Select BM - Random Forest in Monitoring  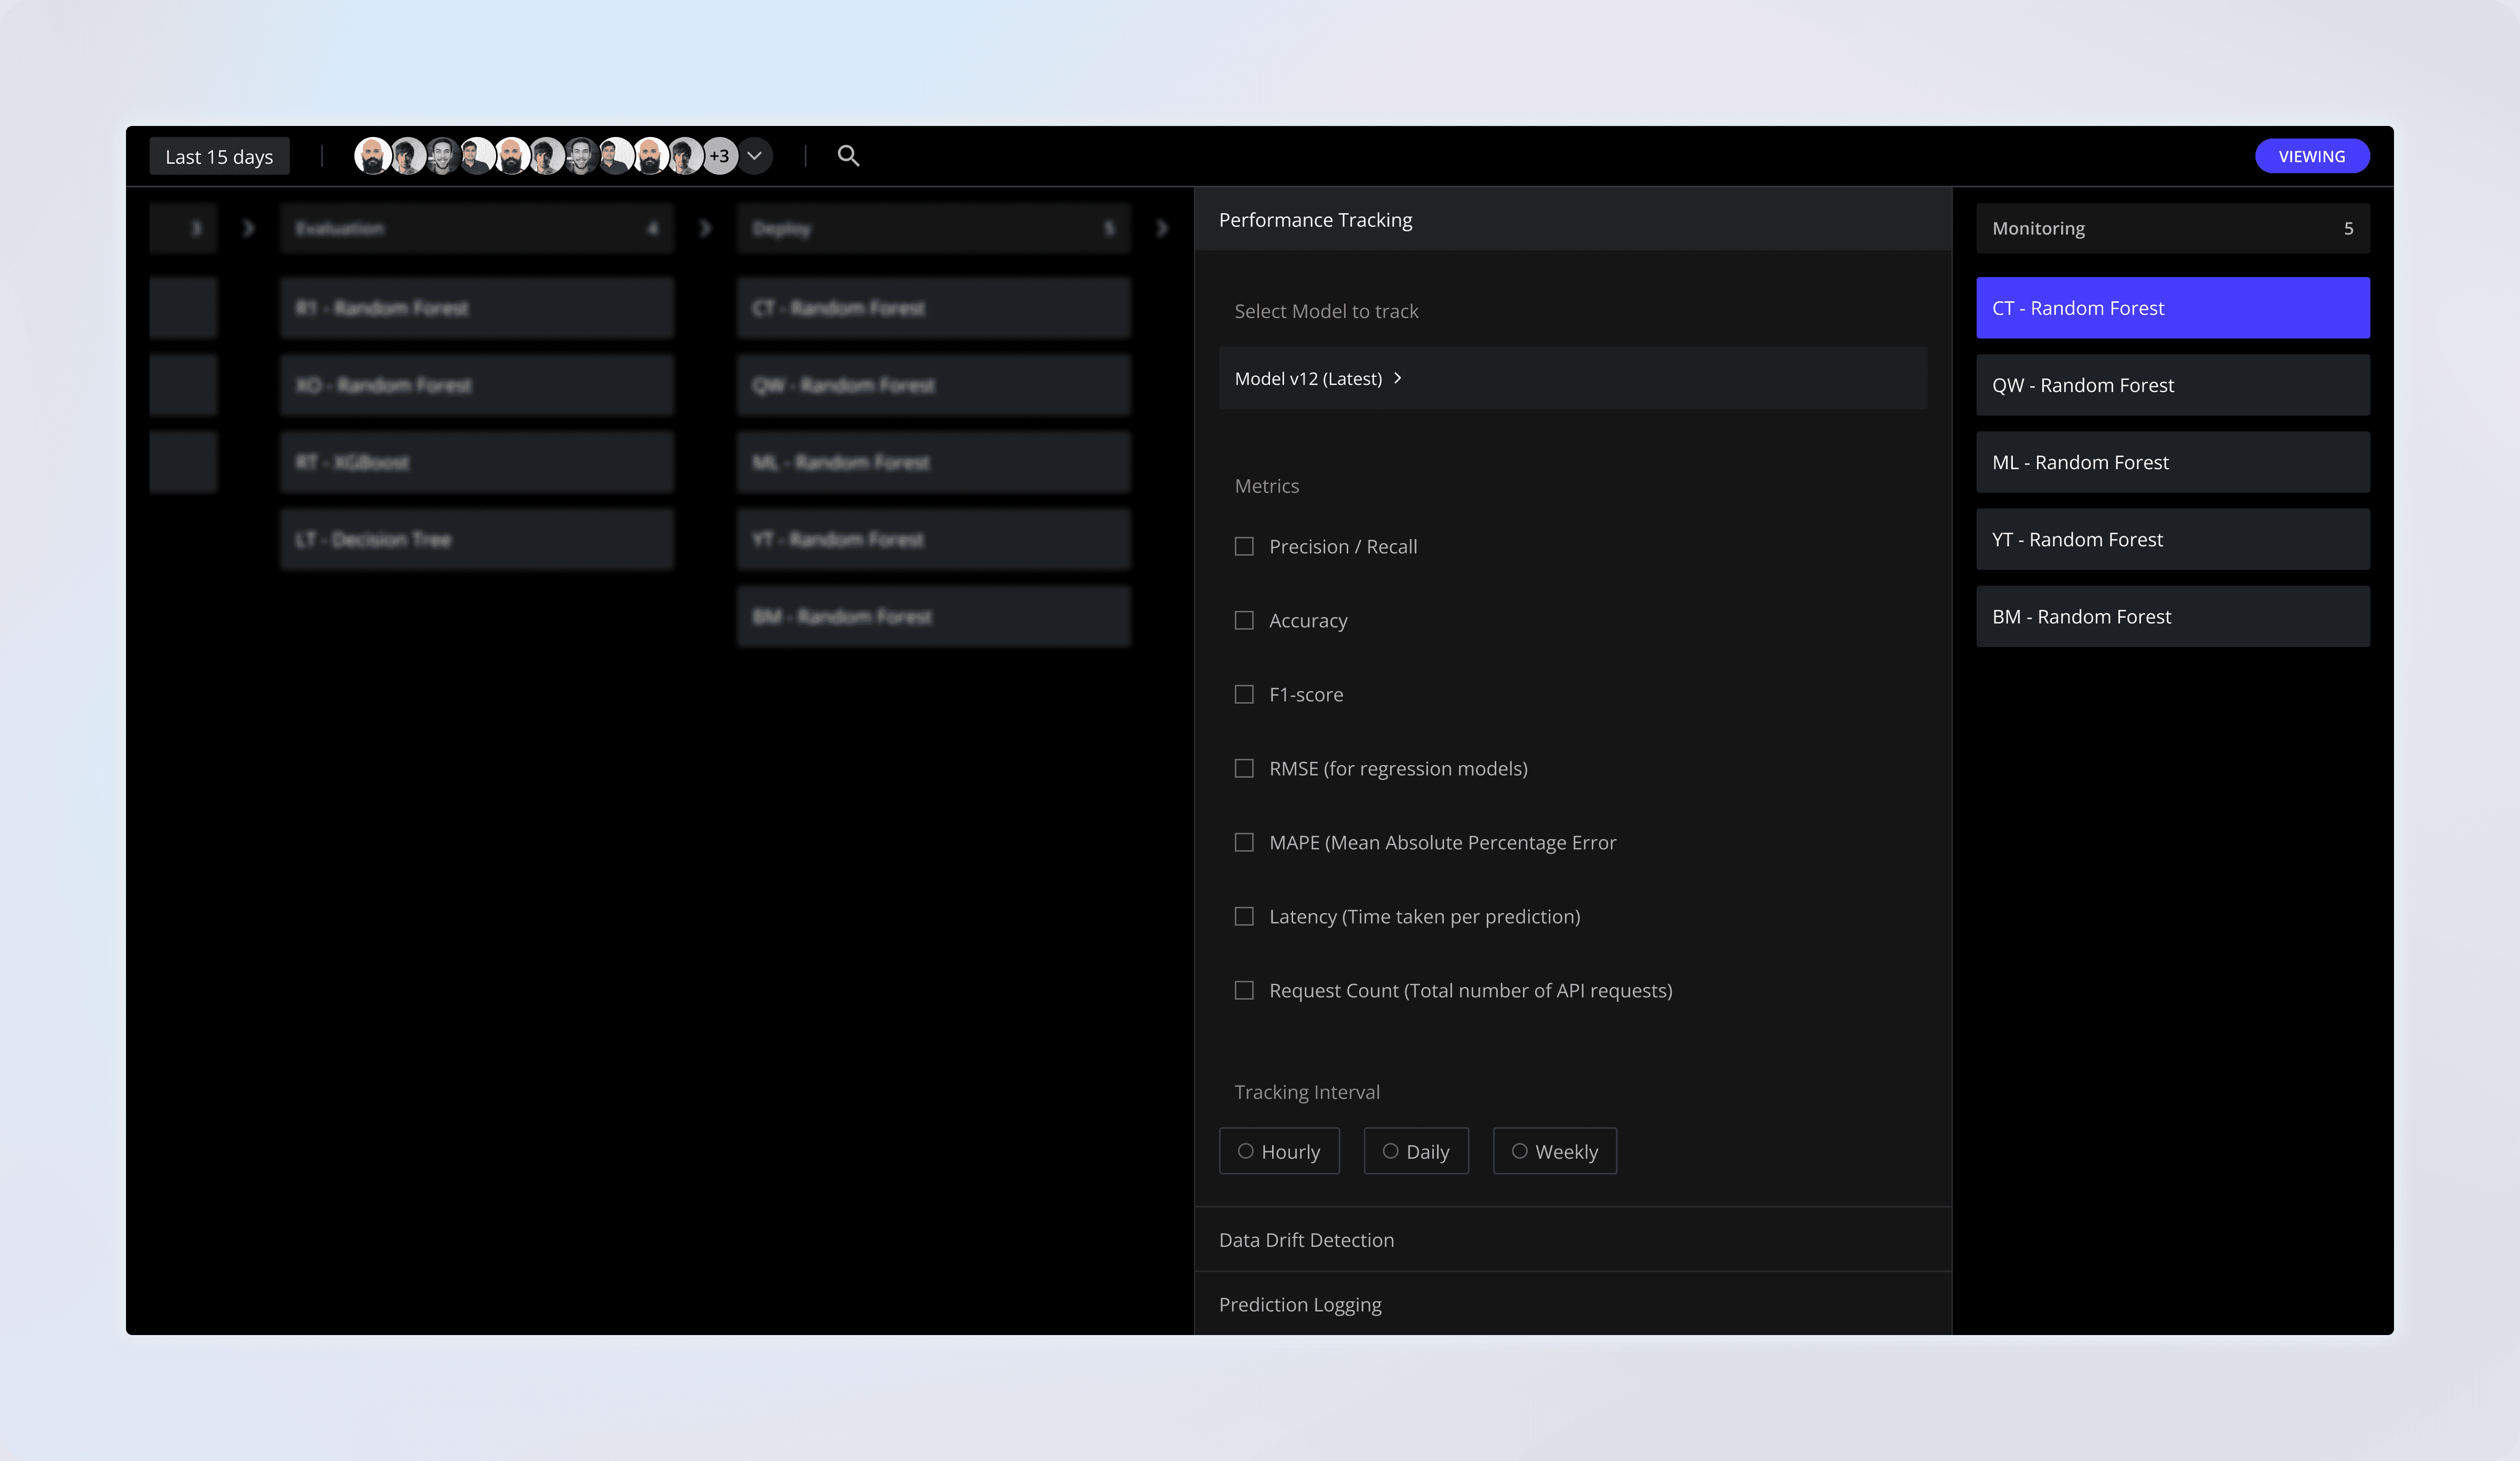click(x=2172, y=617)
